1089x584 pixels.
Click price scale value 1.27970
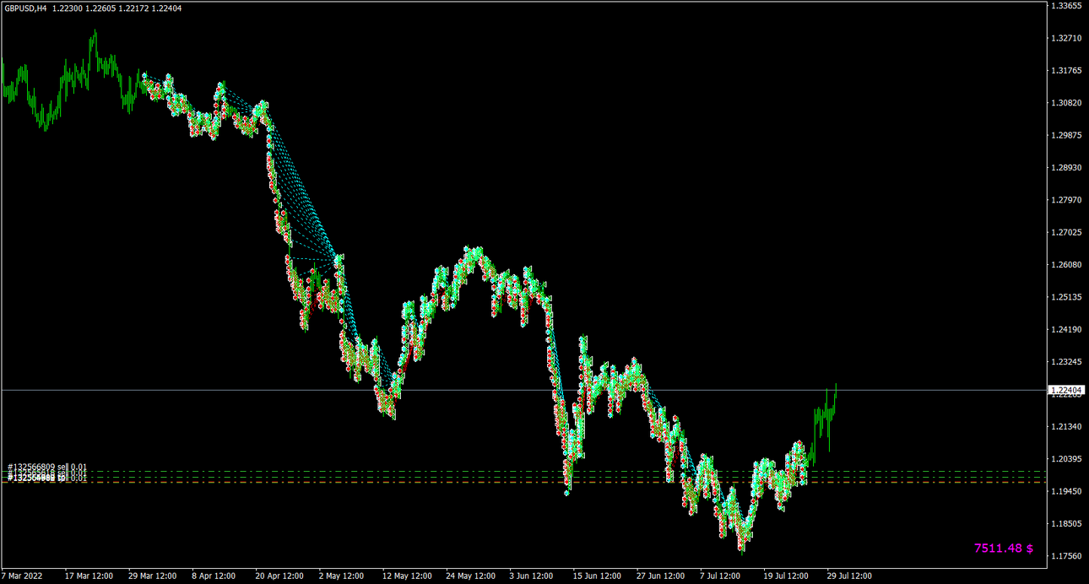[x=1066, y=201]
